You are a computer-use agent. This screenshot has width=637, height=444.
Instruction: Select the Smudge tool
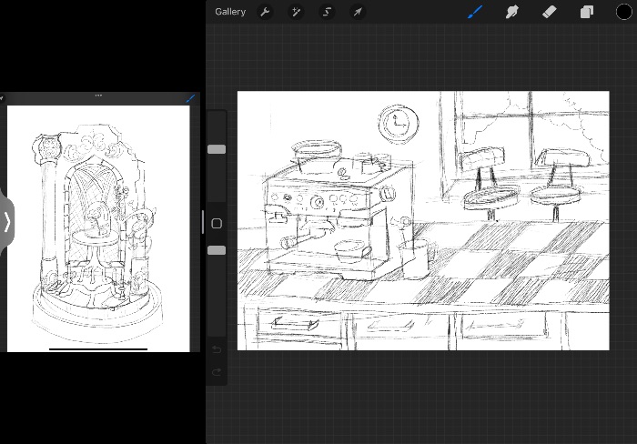coord(511,12)
